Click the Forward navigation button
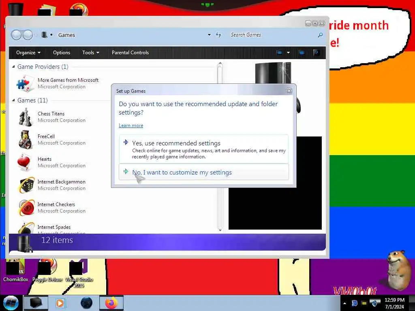The width and height of the screenshot is (415, 311). (28, 35)
